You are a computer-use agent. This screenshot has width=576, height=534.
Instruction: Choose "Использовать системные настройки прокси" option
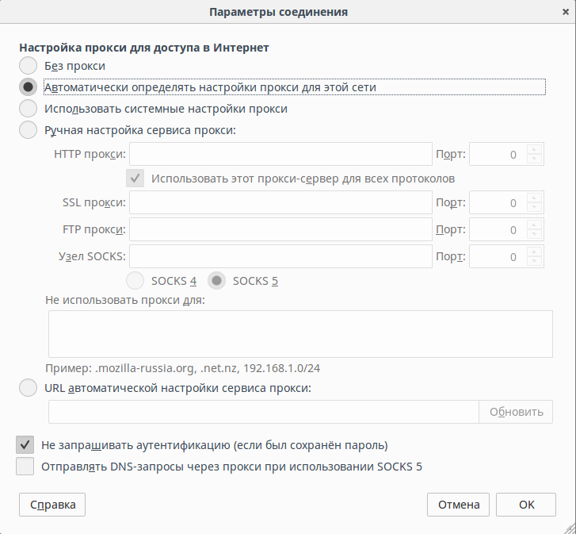tap(28, 109)
